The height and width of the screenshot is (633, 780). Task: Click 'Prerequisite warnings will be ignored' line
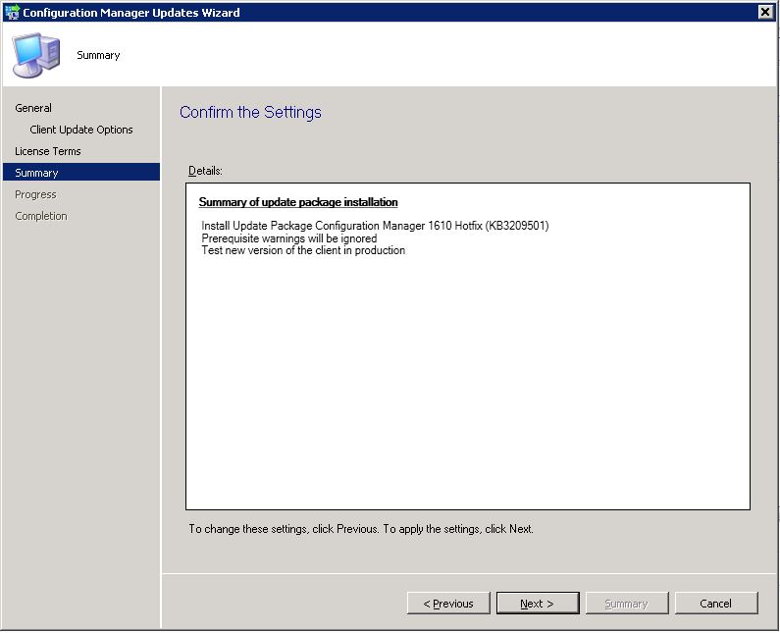[289, 238]
